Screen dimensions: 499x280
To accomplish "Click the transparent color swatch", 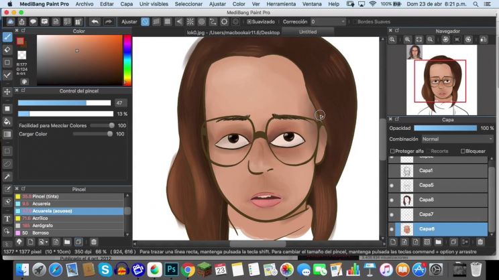I will point(21,55).
